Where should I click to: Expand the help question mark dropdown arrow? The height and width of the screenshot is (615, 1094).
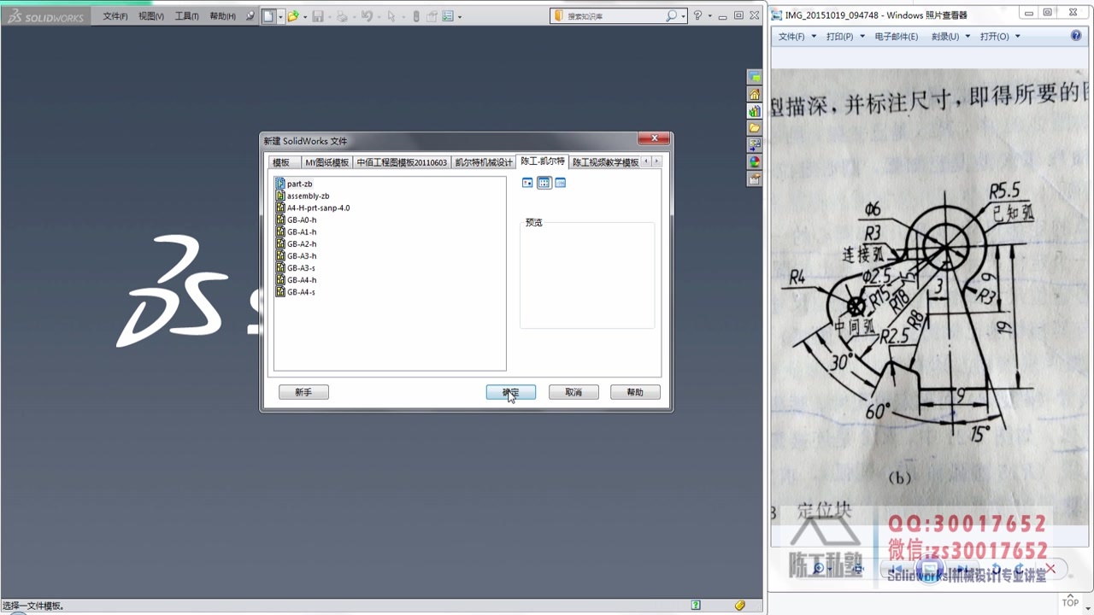(x=709, y=16)
